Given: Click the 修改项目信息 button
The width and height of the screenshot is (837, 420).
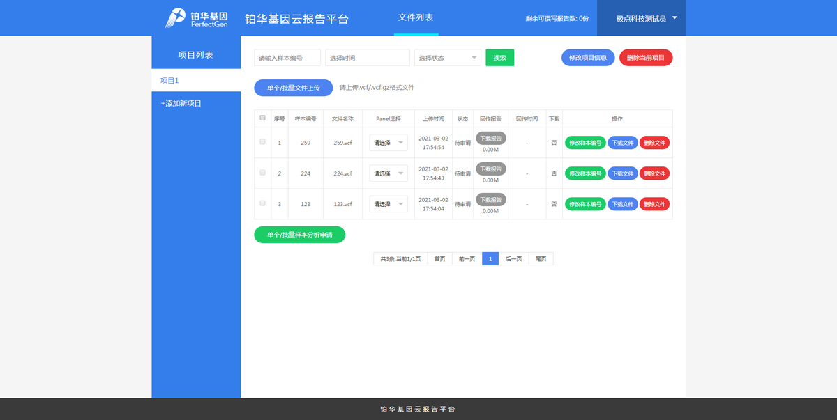Looking at the screenshot, I should point(587,58).
